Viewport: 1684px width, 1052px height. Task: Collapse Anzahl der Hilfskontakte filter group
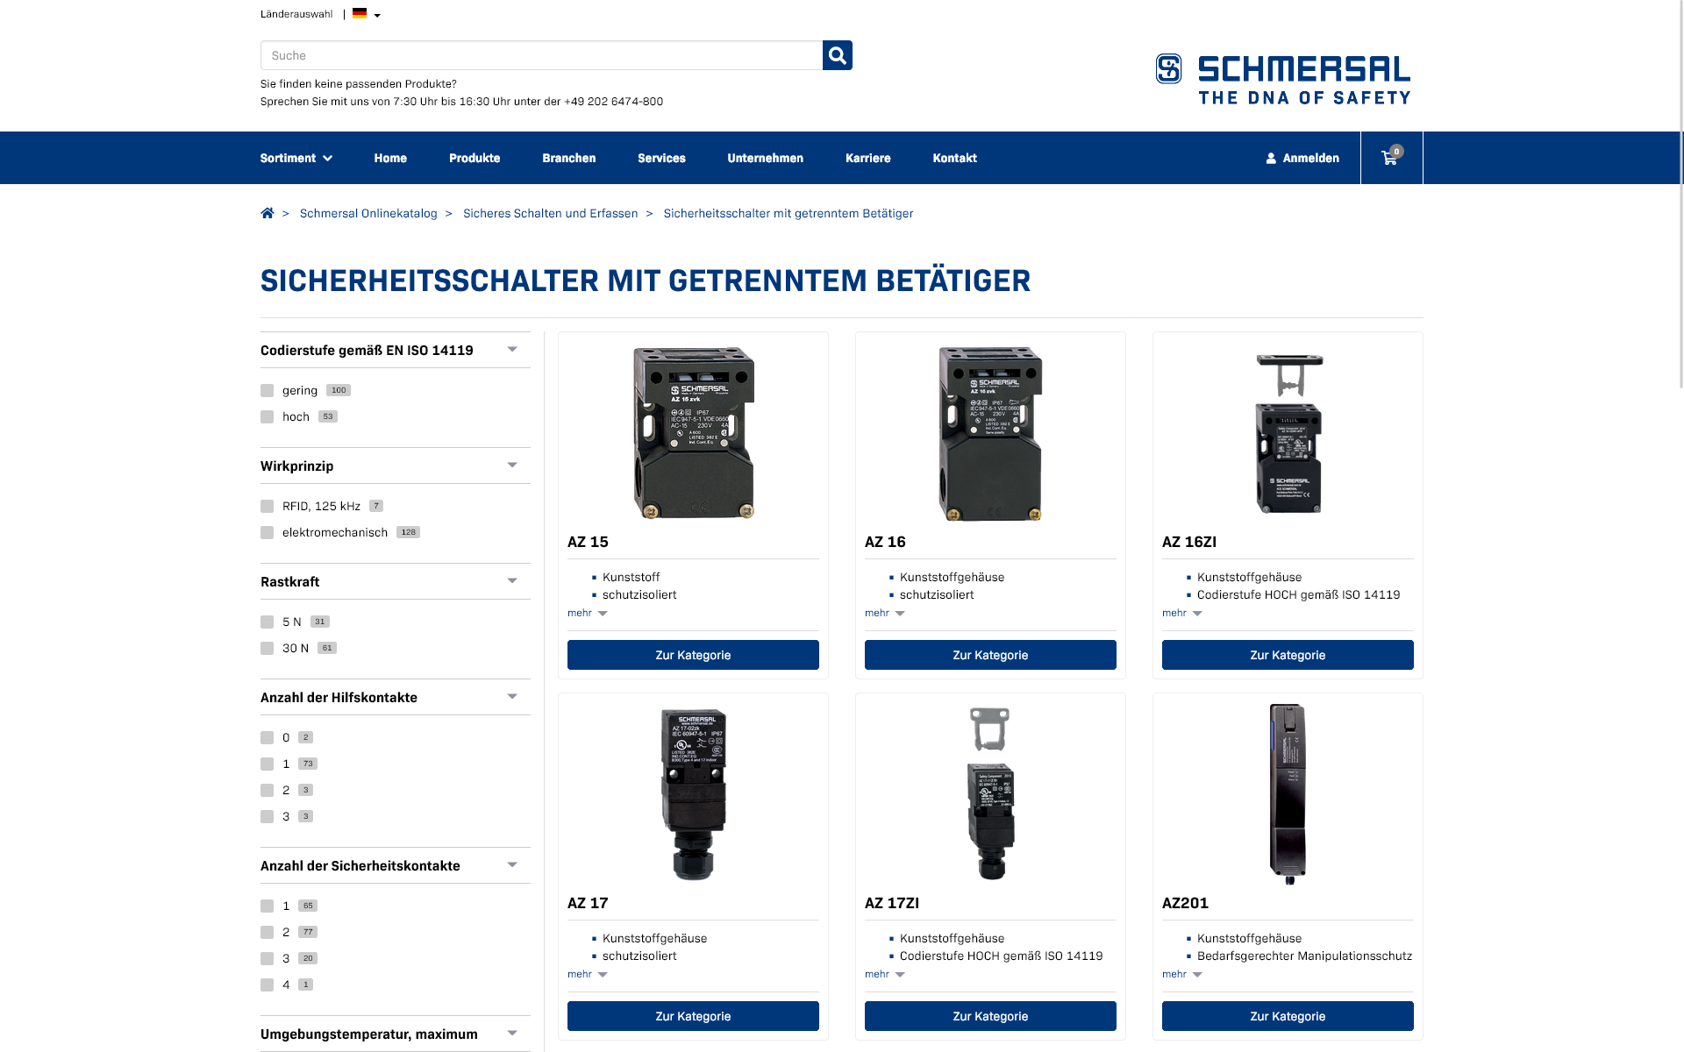click(x=512, y=697)
